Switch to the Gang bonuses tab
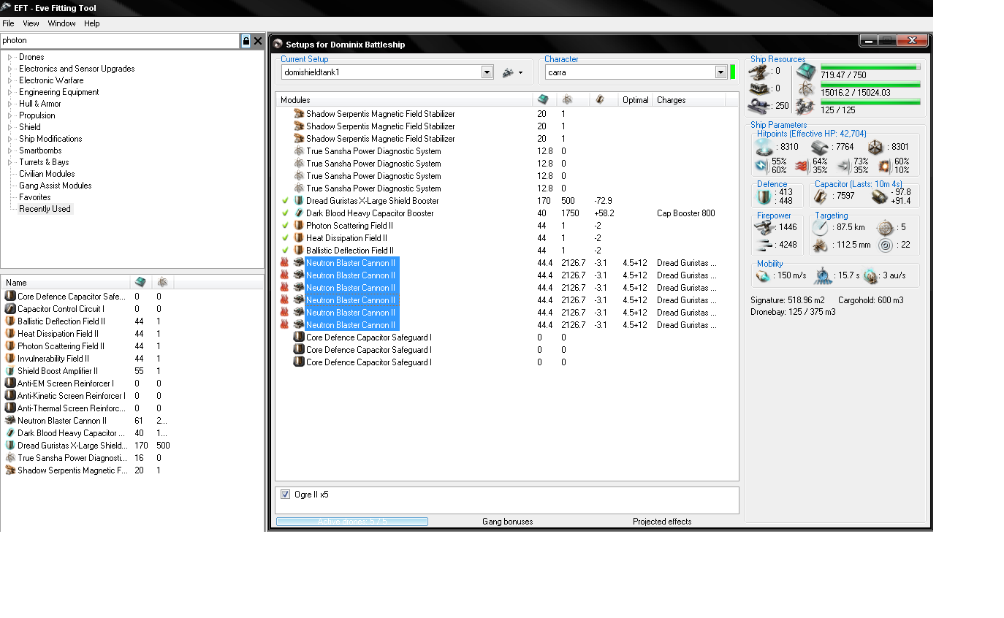The width and height of the screenshot is (1004, 618). (x=508, y=522)
